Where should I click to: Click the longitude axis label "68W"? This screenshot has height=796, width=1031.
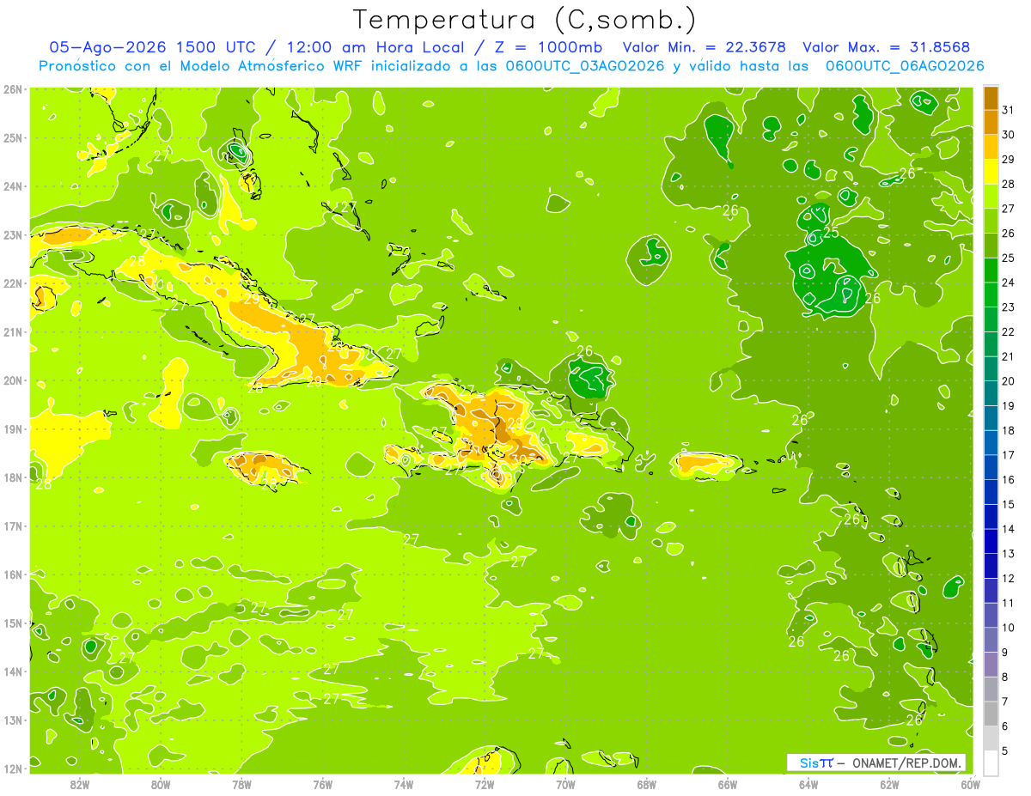(646, 784)
